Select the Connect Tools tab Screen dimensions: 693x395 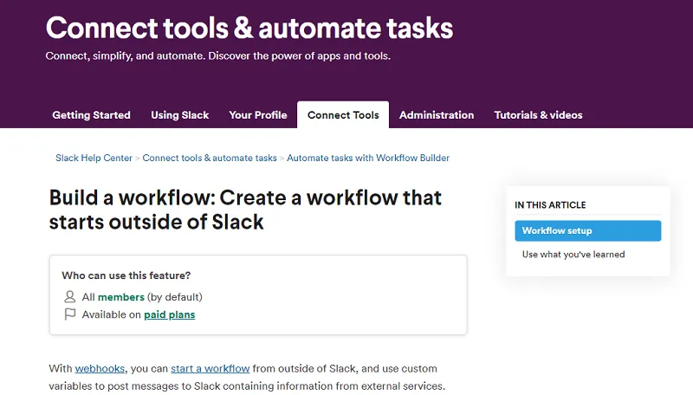[343, 115]
